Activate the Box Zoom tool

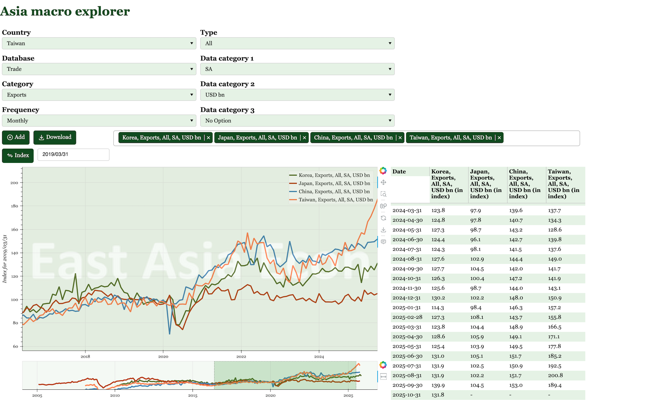(x=383, y=194)
